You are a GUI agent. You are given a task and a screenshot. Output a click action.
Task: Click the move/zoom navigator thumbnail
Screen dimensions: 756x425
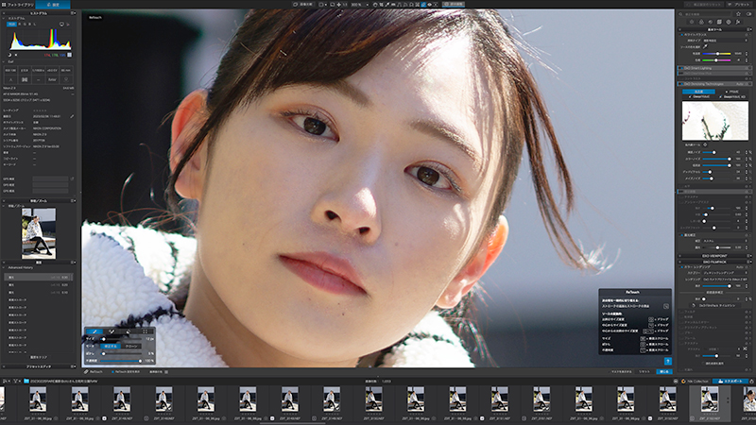39,233
